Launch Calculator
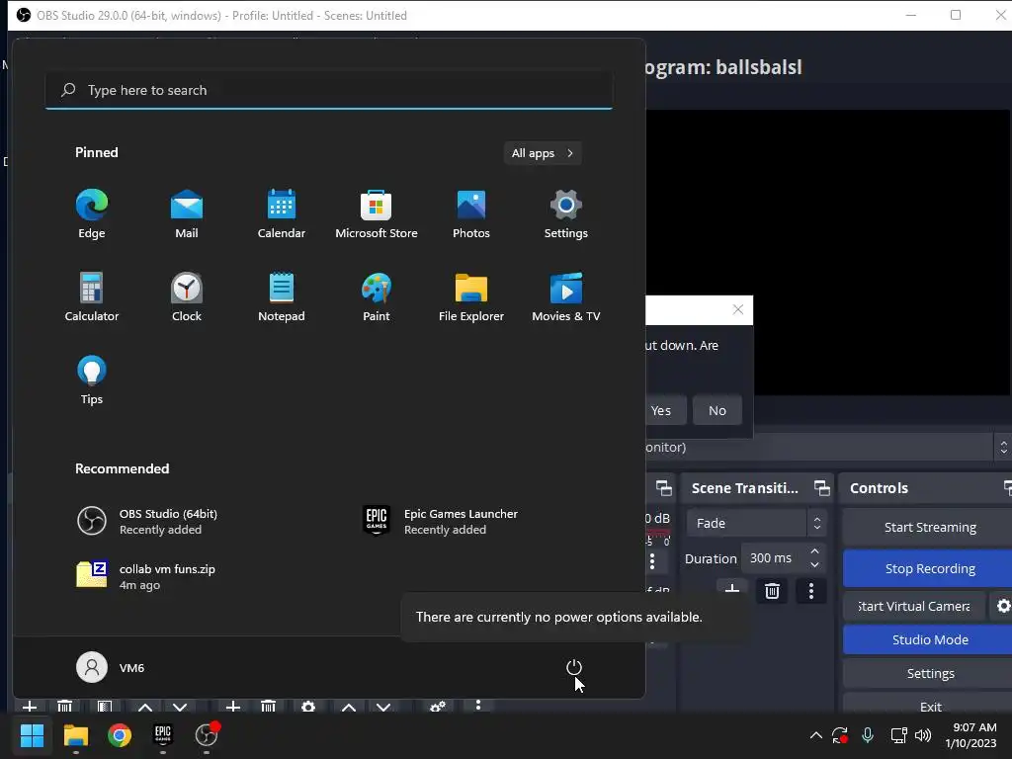 pyautogui.click(x=92, y=296)
